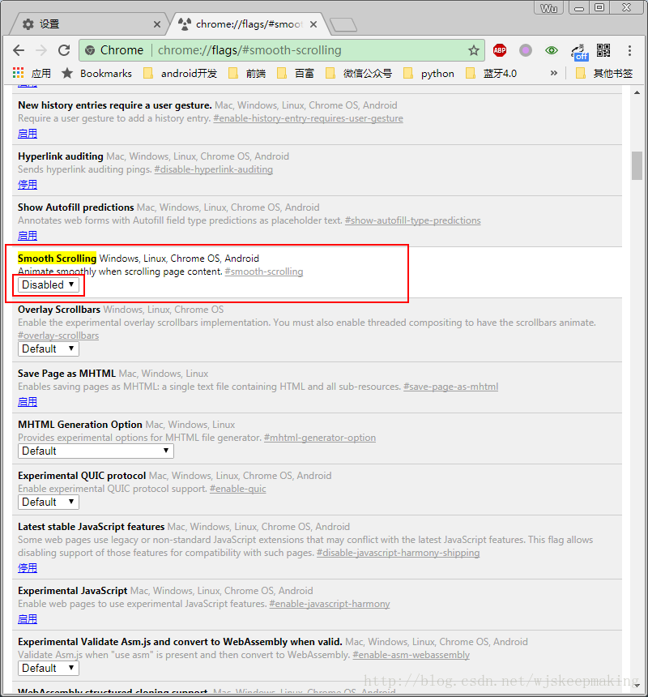Image resolution: width=648 pixels, height=697 pixels.
Task: Go back using the back arrow
Action: pos(19,50)
